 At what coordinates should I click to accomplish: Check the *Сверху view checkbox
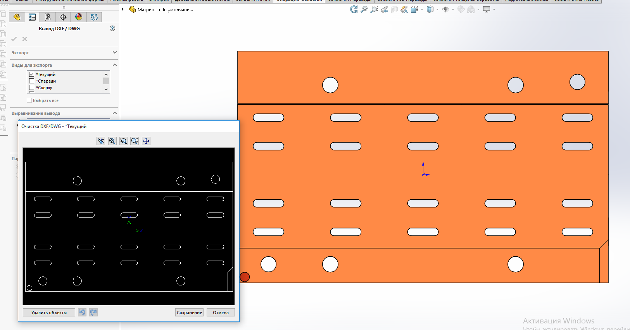click(x=32, y=88)
